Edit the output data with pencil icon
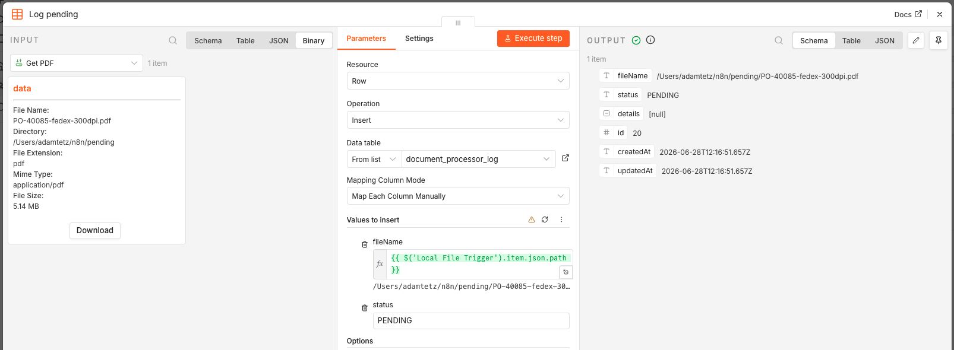Viewport: 954px width, 350px height. tap(916, 40)
